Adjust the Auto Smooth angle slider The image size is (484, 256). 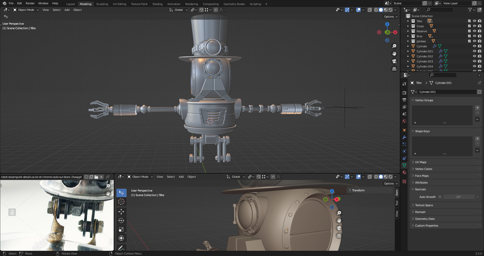(459, 197)
